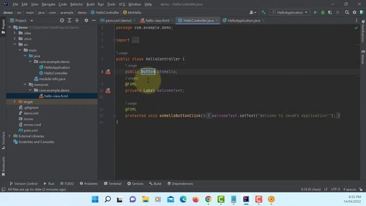Click FXML gutter icon beside welcomeText line
The image size is (366, 206).
[x=108, y=90]
